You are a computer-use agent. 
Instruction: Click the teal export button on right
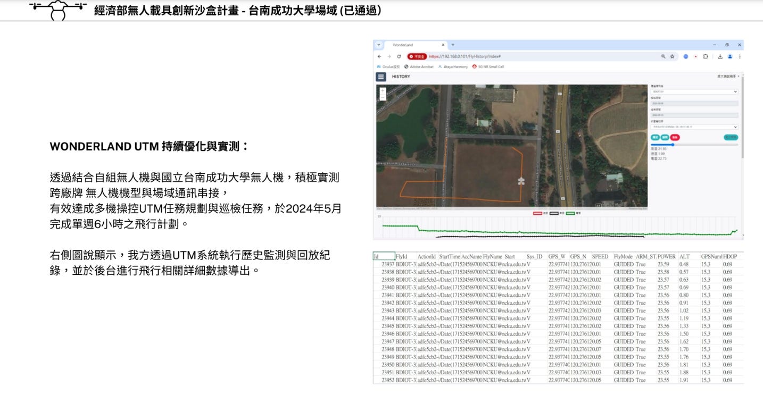[x=731, y=137]
